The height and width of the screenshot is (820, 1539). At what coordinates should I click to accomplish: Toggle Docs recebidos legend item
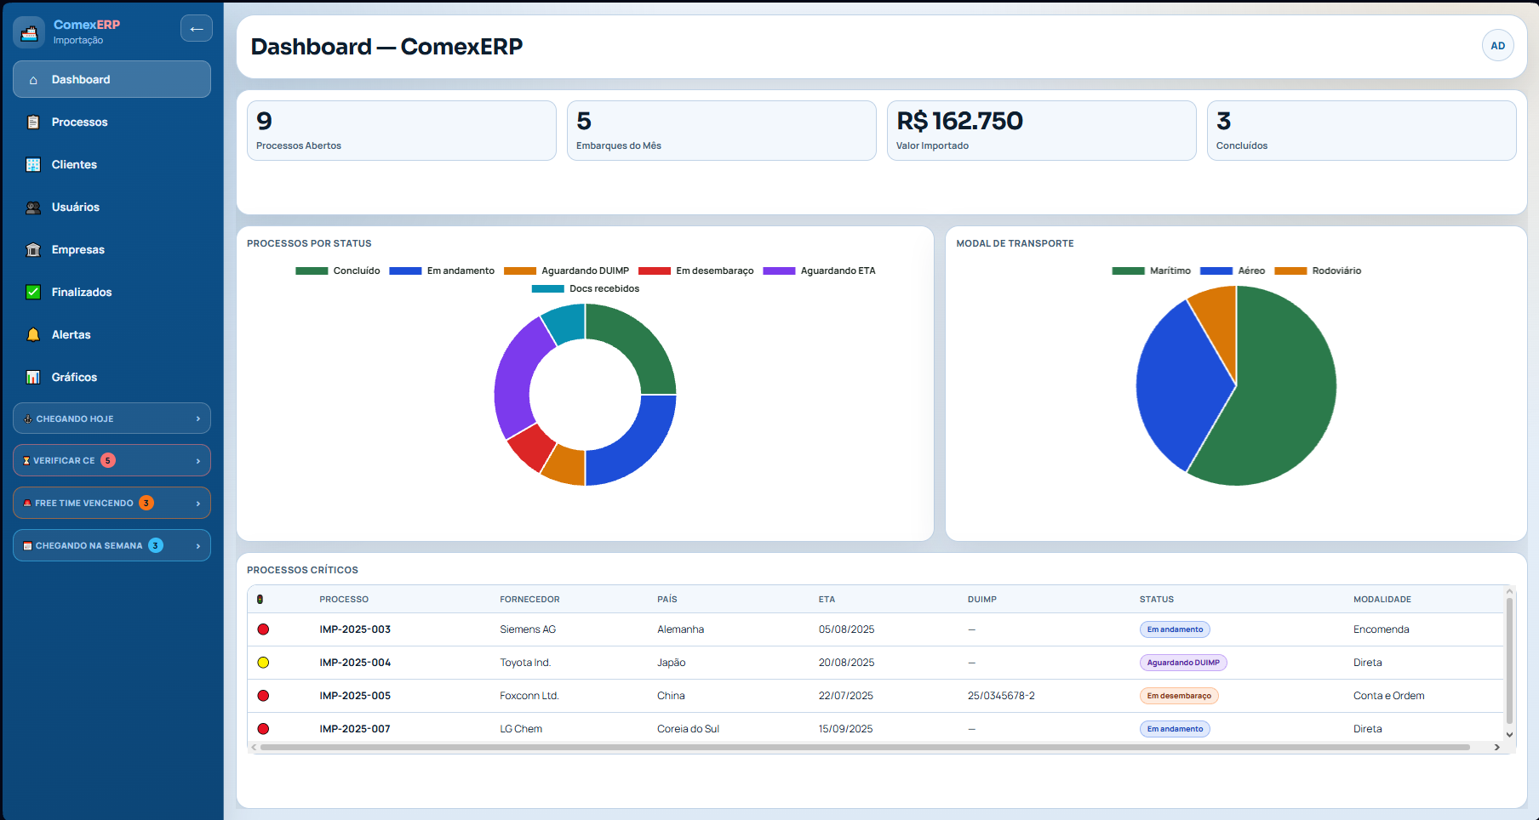pyautogui.click(x=586, y=289)
